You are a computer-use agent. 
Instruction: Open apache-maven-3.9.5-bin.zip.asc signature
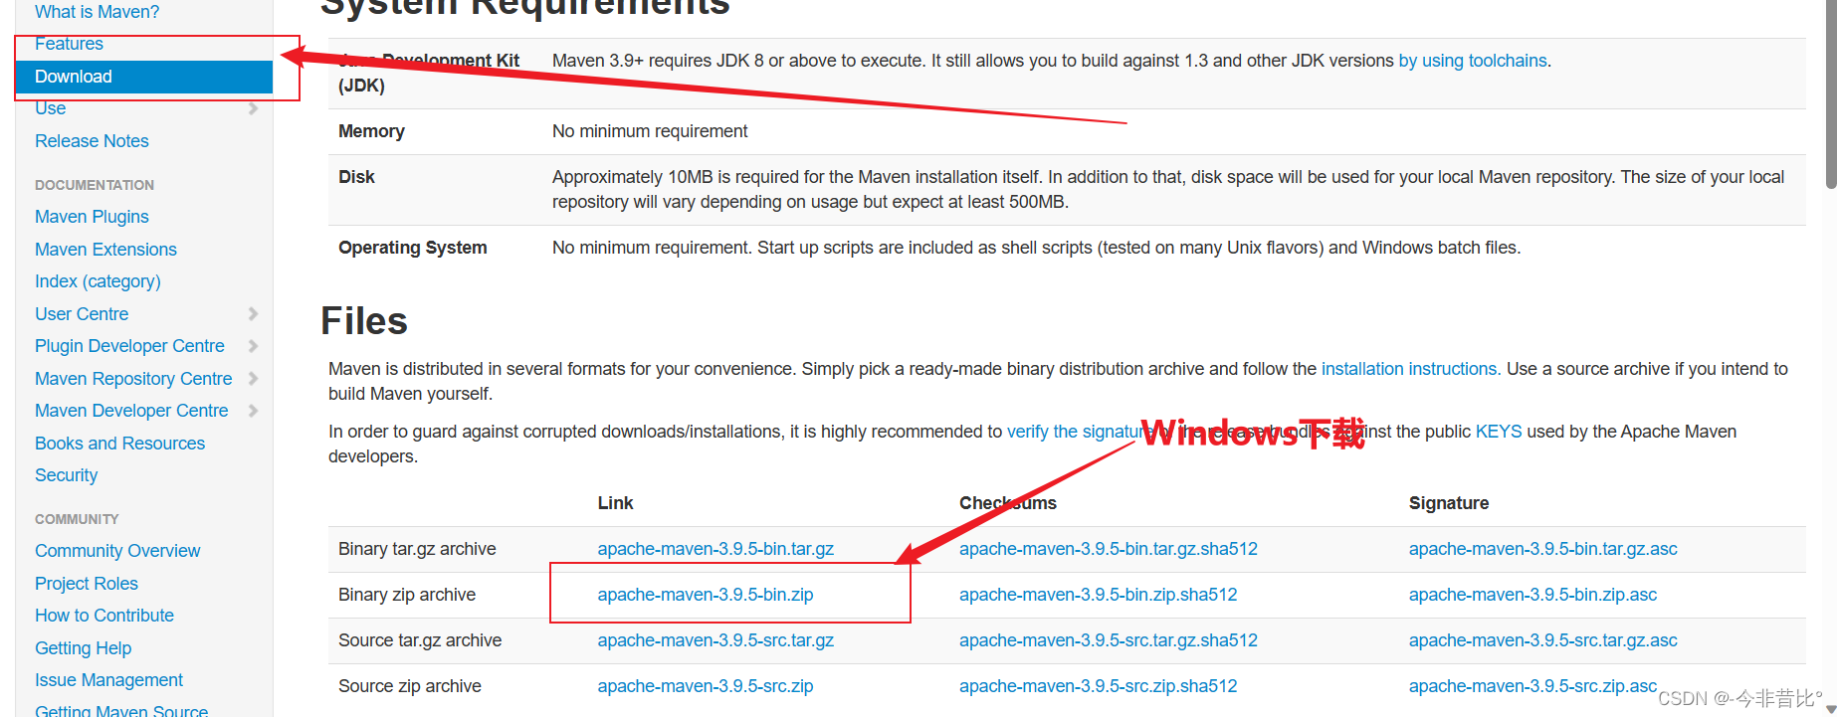pos(1533,595)
